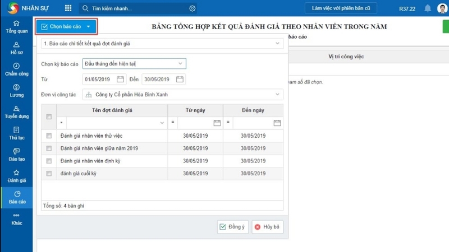Open Thủ tục section
This screenshot has height=252, width=449.
click(x=17, y=133)
